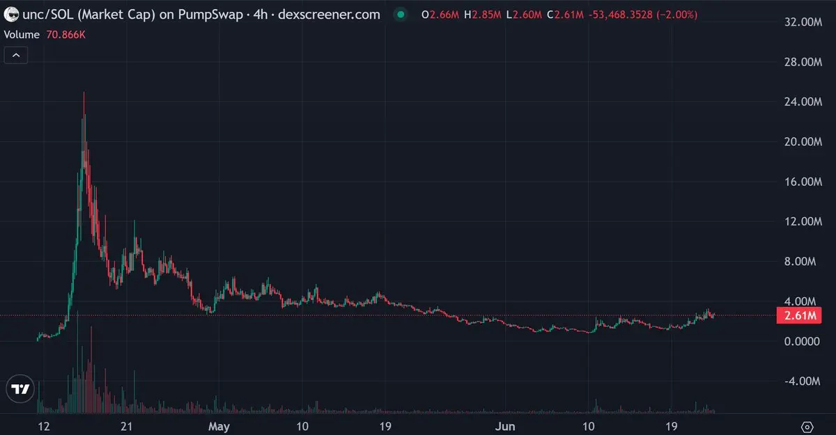This screenshot has width=836, height=435.
Task: Click the 21 date axis label
Action: tap(126, 426)
